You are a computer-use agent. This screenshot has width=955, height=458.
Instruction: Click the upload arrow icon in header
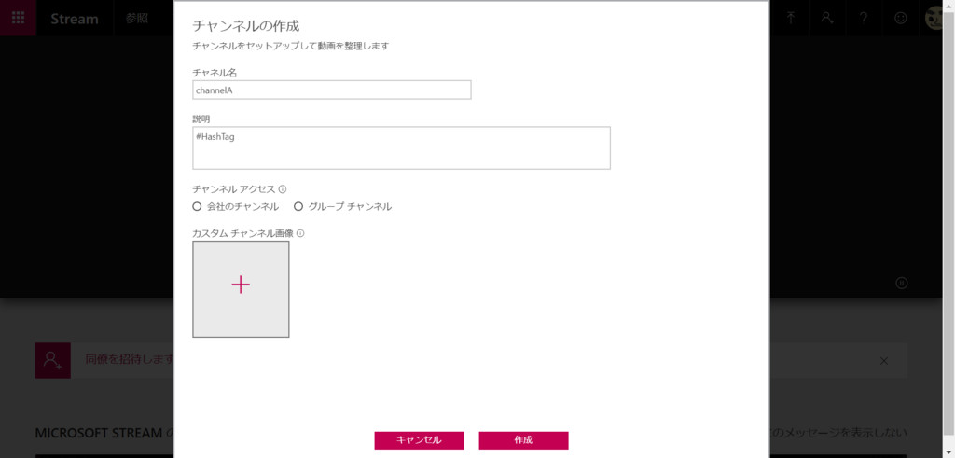pyautogui.click(x=791, y=18)
